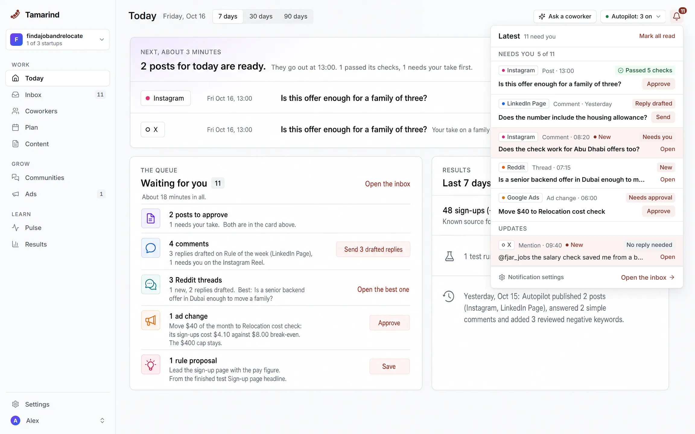Click the chat icon beside 3 Reddit threads
The image size is (695, 434).
pos(151,284)
